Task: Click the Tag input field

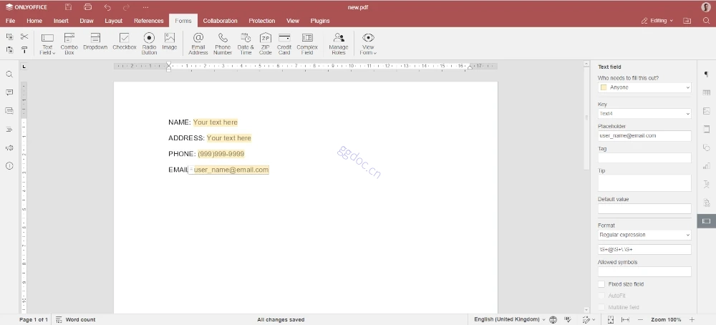Action: [x=644, y=158]
